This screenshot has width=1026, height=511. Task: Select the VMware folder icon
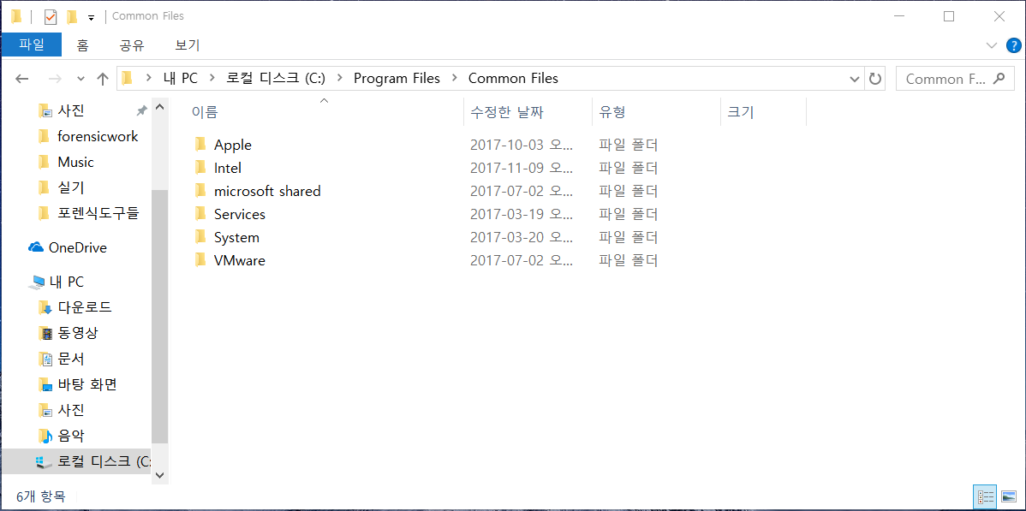(x=201, y=260)
